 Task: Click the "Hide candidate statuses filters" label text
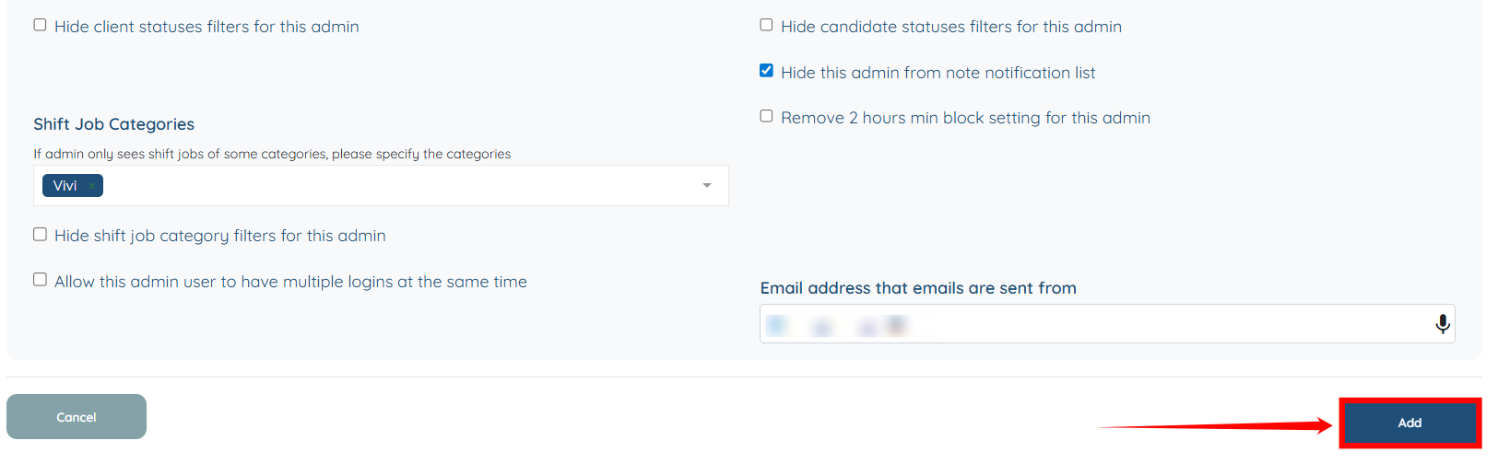pyautogui.click(x=950, y=27)
